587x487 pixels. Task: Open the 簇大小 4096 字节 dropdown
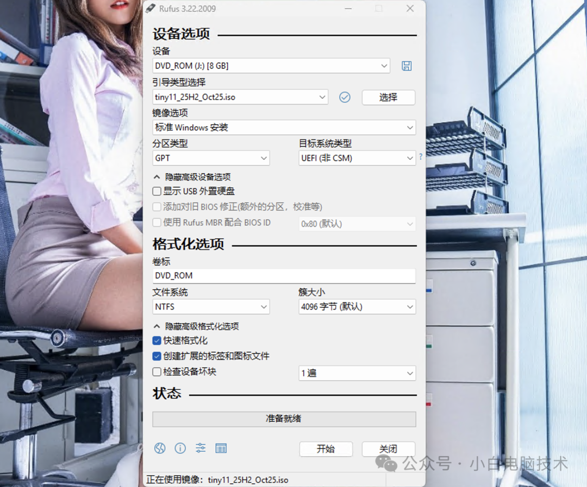tap(357, 307)
